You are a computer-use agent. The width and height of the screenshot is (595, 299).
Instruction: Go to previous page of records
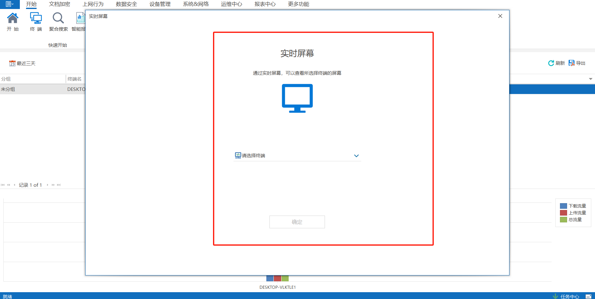pos(9,185)
